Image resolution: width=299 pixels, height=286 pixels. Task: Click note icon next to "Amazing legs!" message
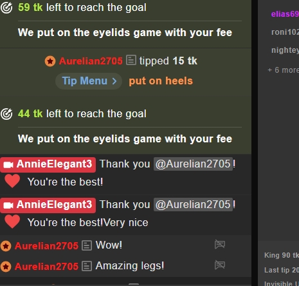pyautogui.click(x=87, y=266)
